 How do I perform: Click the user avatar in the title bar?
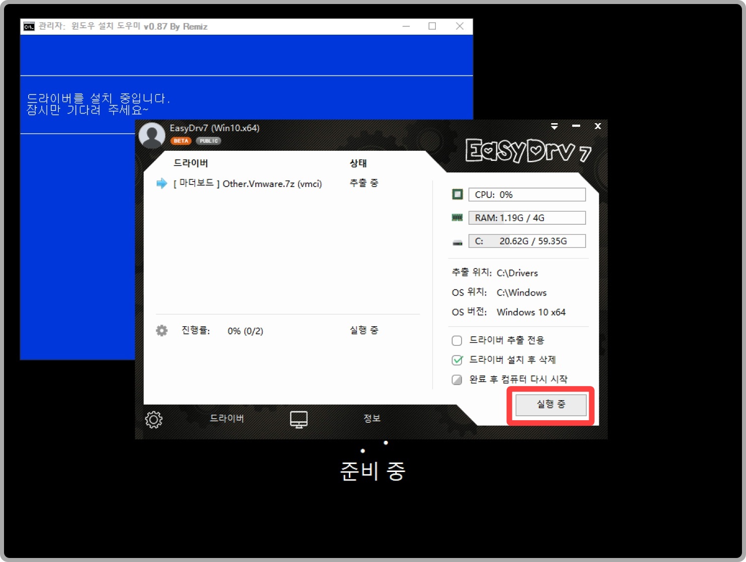(152, 135)
